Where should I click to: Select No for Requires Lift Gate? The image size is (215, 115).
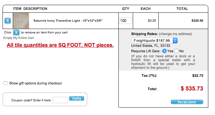pos(176,51)
